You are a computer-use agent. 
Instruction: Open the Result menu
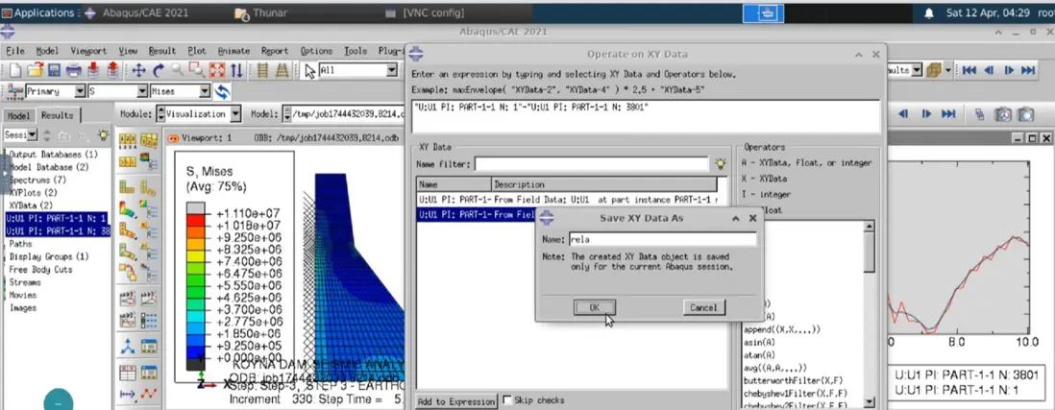[162, 50]
